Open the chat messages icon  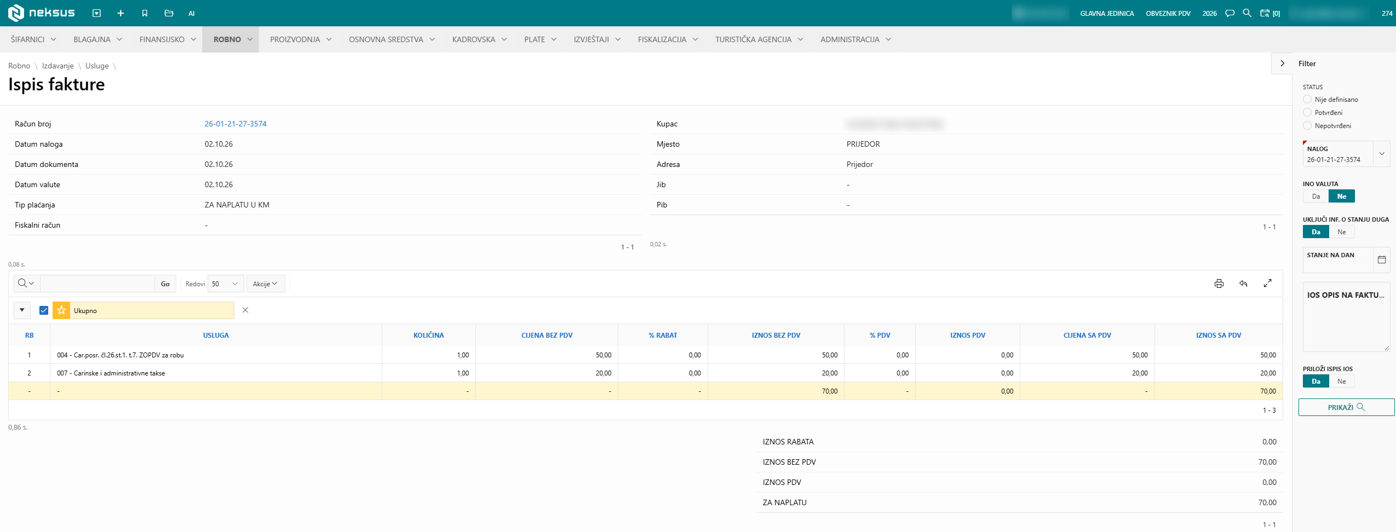point(1230,13)
